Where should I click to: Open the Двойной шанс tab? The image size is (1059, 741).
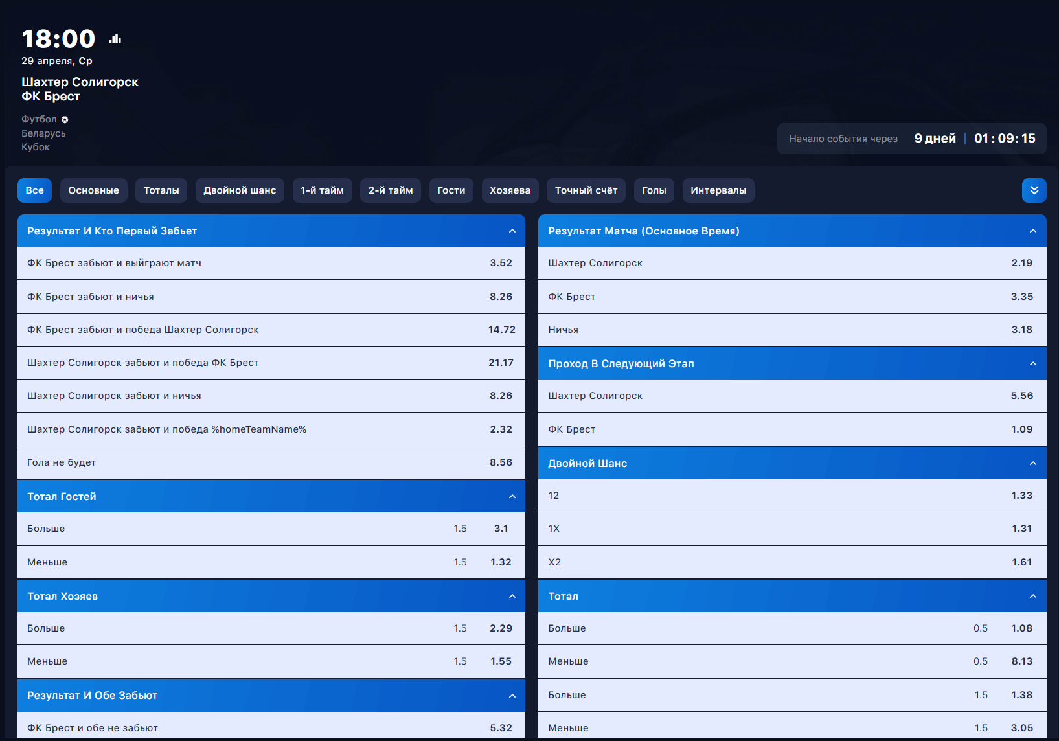[240, 190]
